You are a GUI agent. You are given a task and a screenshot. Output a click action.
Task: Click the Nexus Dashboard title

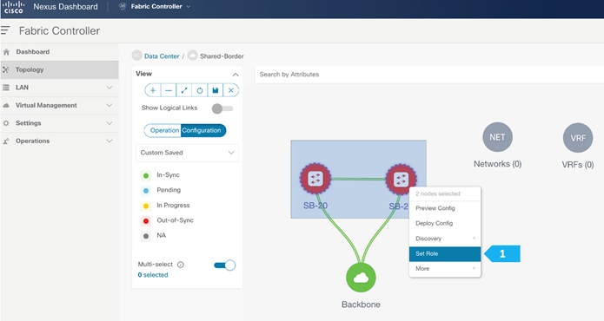click(65, 7)
